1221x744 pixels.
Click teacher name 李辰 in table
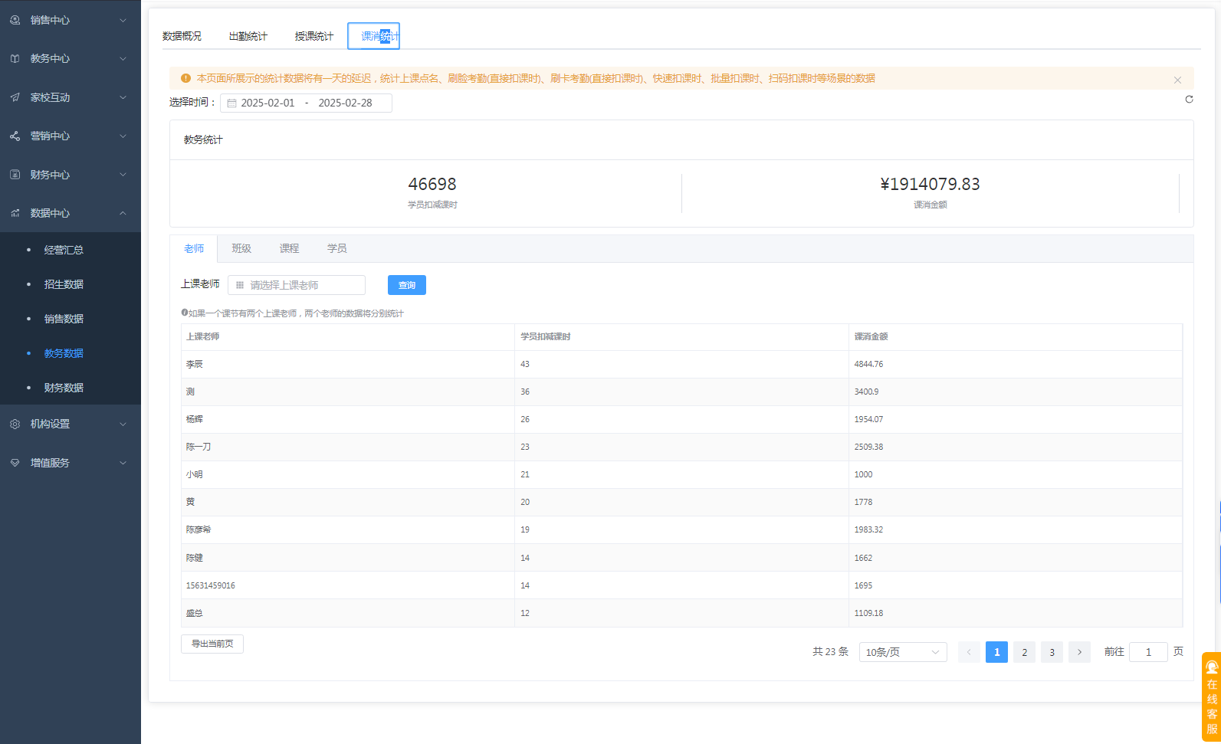click(195, 364)
